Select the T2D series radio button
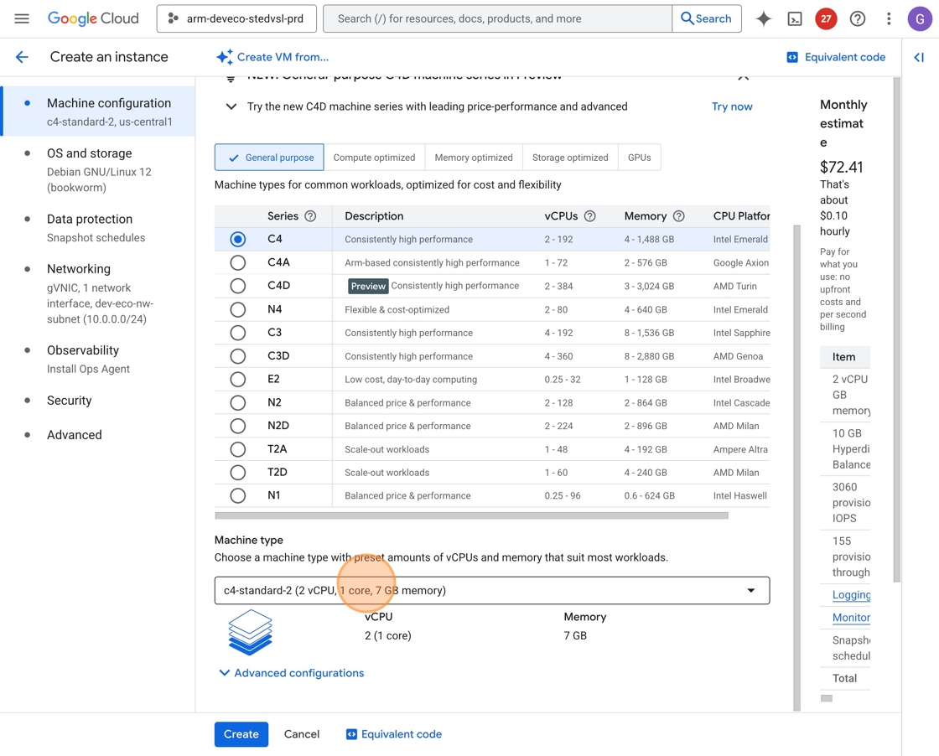This screenshot has height=756, width=939. click(x=238, y=472)
